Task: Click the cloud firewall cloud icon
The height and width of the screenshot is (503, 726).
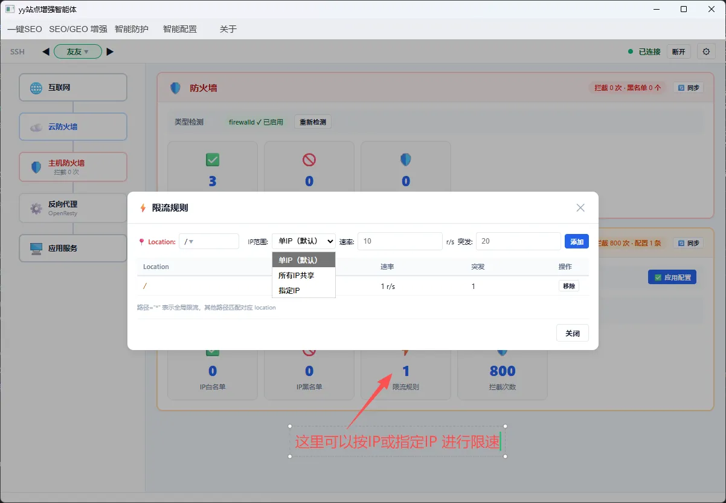Action: click(36, 127)
